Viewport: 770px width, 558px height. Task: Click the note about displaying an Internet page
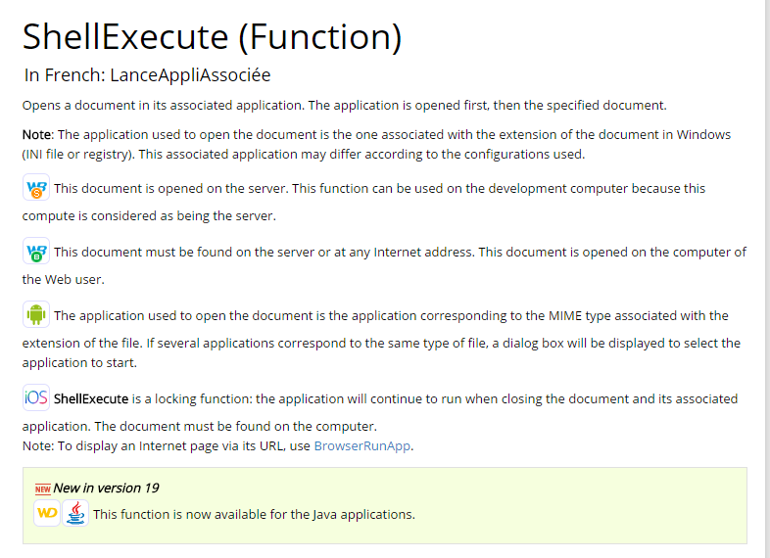[x=167, y=445]
